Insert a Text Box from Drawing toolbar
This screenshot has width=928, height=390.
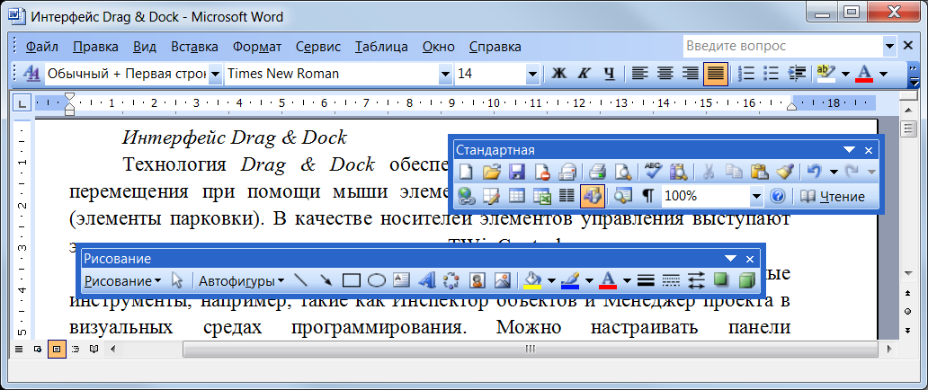401,280
